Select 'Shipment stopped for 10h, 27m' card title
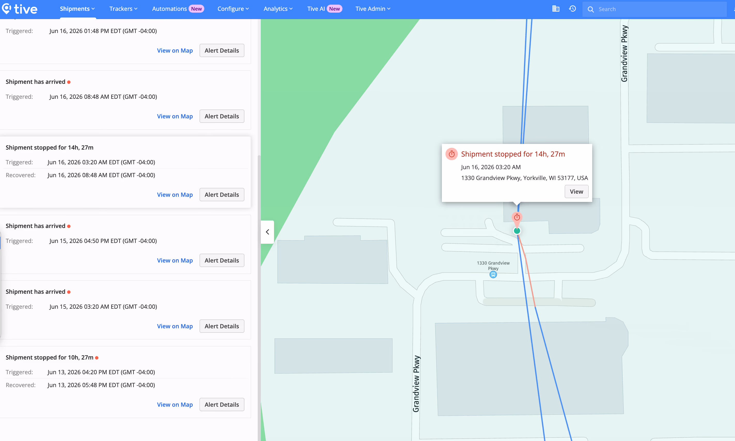735x441 pixels. (49, 357)
